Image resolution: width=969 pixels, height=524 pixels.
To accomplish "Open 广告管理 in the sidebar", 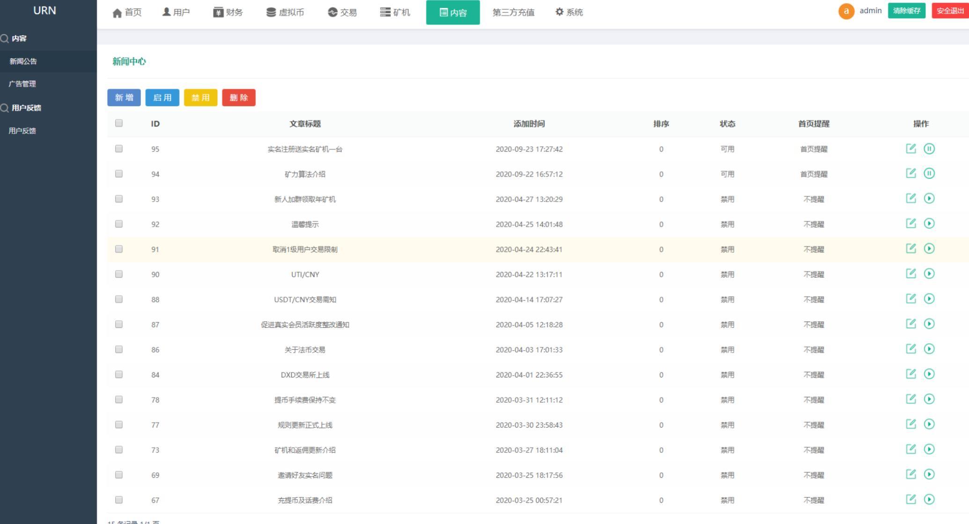I will 22,84.
